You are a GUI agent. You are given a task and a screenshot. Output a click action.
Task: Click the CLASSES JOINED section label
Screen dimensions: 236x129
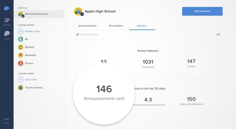coord(26,74)
